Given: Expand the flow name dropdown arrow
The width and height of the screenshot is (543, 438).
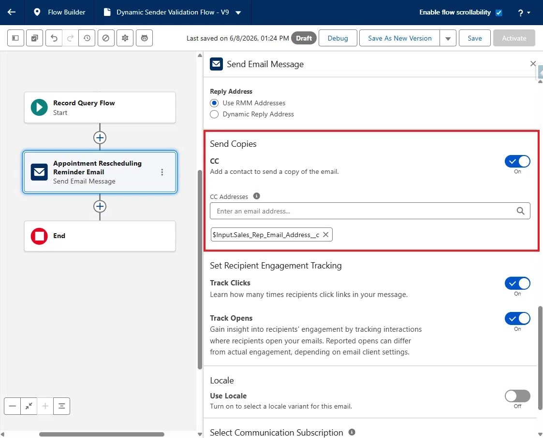Looking at the screenshot, I should click(x=238, y=13).
